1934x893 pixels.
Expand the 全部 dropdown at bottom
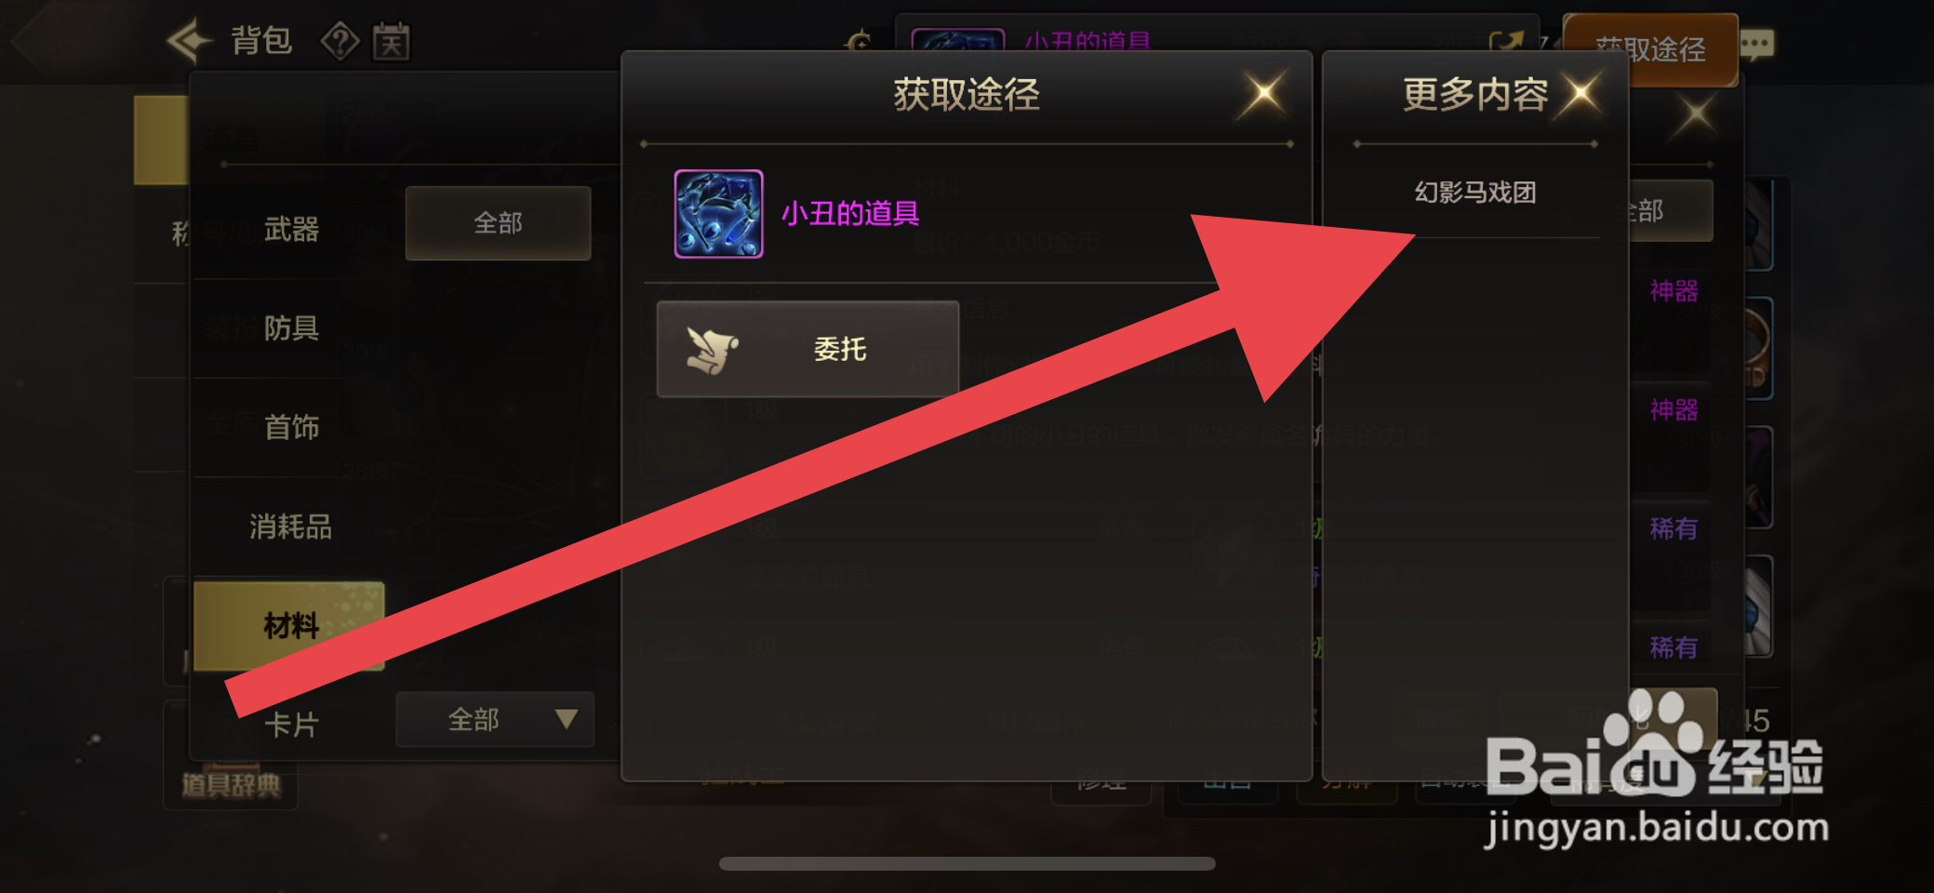[495, 719]
